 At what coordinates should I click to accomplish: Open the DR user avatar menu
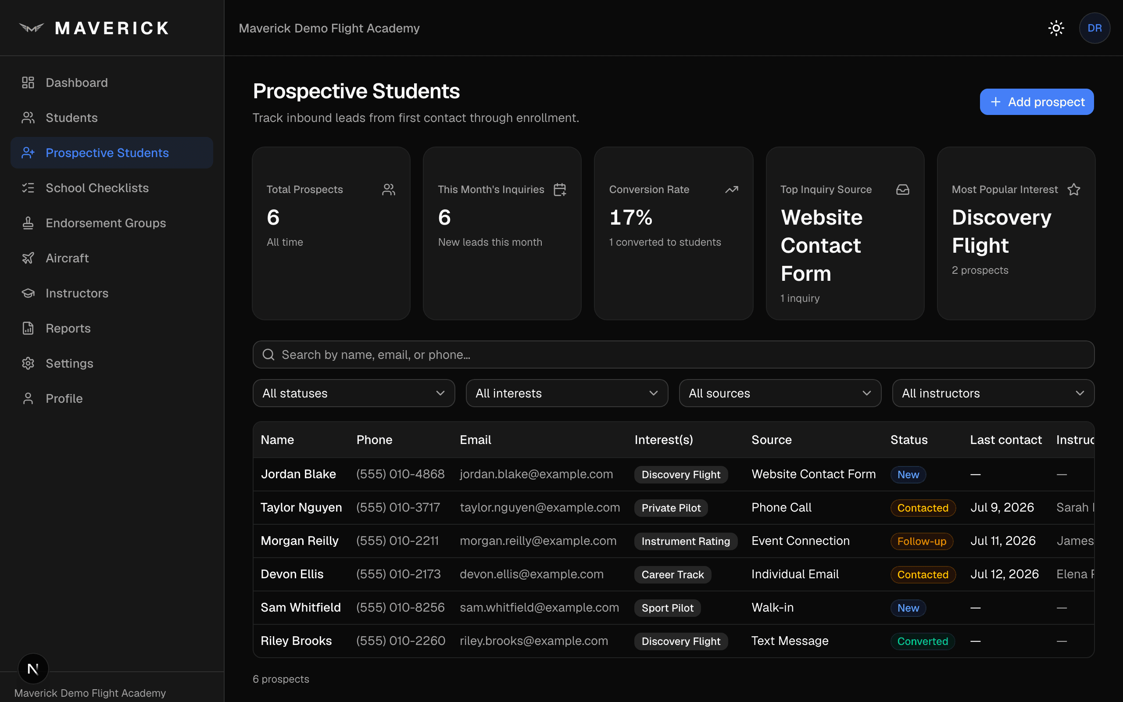[x=1094, y=29]
